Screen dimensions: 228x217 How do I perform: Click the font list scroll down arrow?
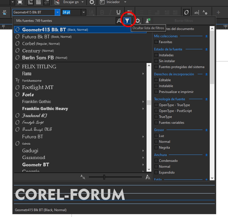pyautogui.click(x=149, y=169)
